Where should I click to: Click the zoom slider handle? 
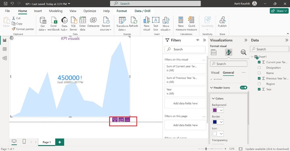point(206,149)
